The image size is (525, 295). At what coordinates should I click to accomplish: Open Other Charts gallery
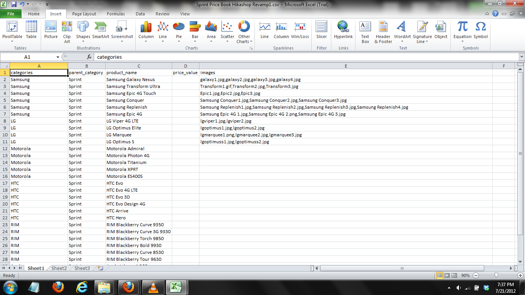point(244,32)
